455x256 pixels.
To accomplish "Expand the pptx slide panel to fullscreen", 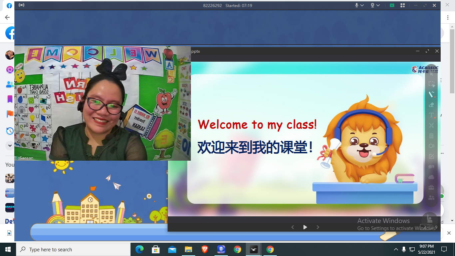I will pyautogui.click(x=427, y=51).
